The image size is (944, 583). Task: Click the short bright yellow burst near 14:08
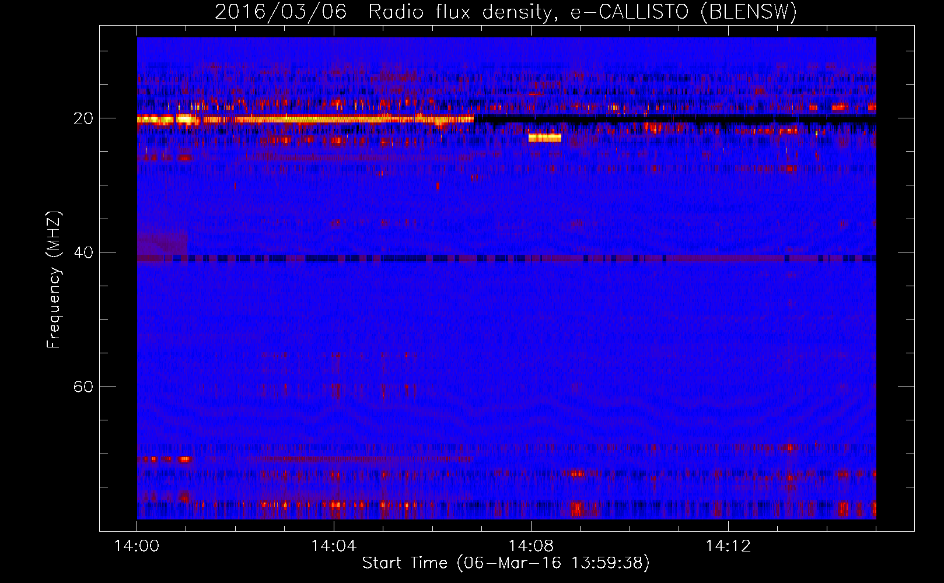pyautogui.click(x=545, y=138)
